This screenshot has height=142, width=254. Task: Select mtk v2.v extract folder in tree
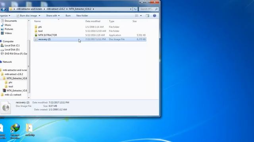coord(13,95)
